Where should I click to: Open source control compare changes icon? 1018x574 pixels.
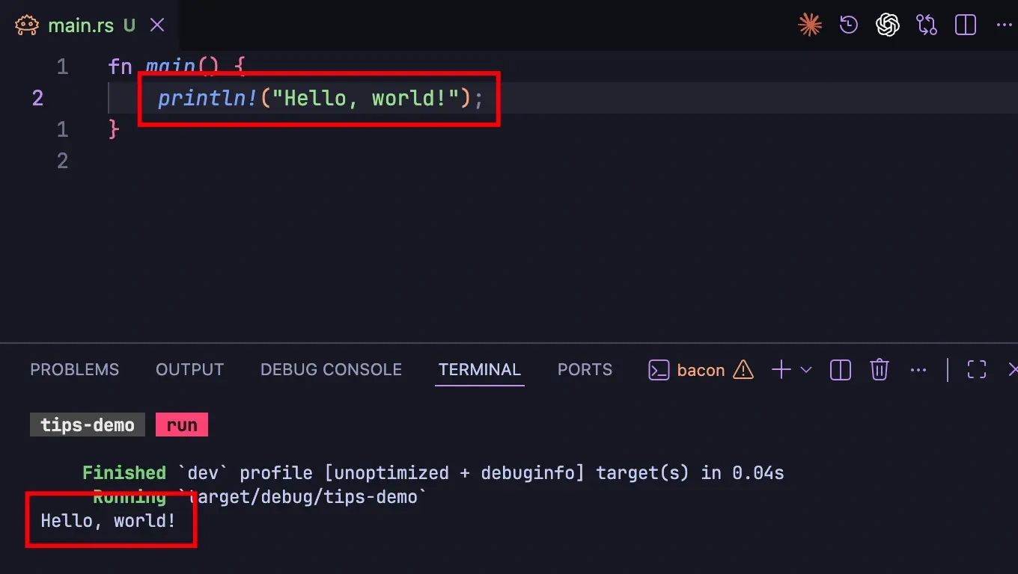[927, 25]
